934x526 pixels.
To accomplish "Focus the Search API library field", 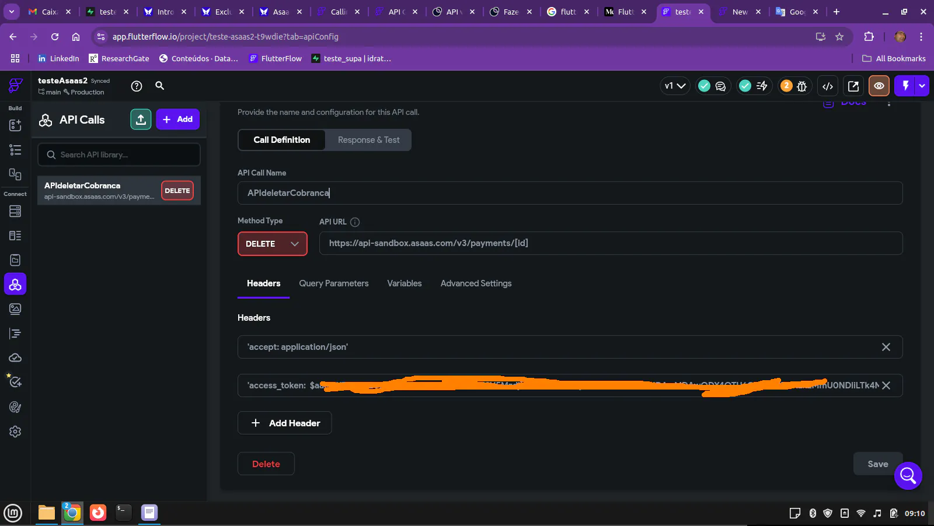I will pos(119,155).
